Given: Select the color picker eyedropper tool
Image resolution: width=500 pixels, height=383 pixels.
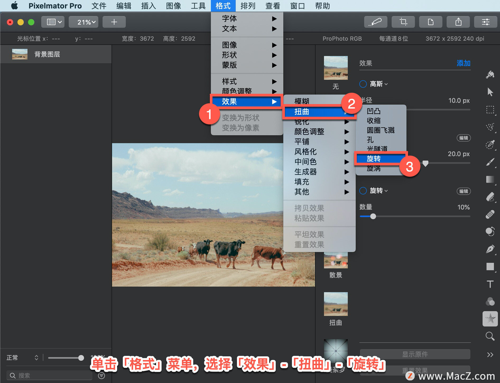Looking at the screenshot, I should pos(490,144).
